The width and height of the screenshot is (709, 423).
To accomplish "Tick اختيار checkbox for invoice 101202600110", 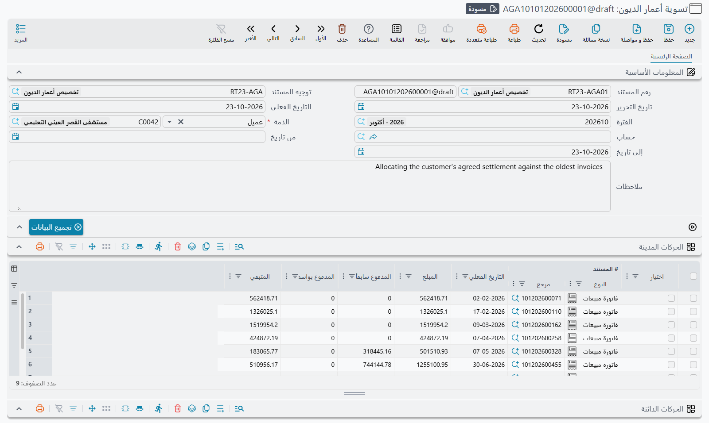I will 671,311.
